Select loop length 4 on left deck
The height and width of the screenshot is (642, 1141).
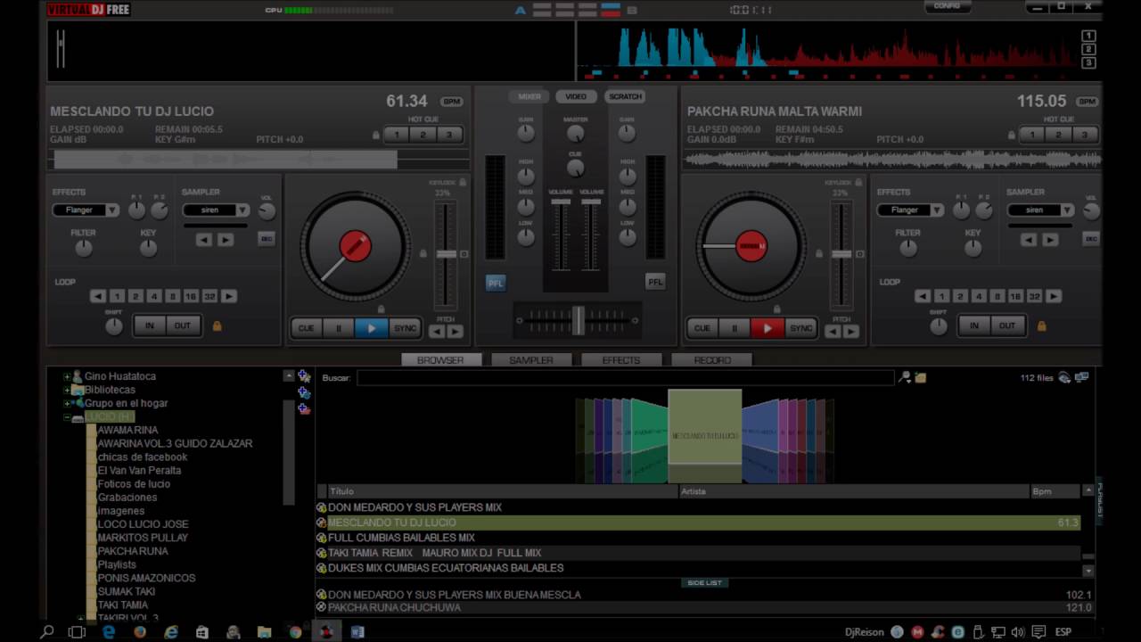pyautogui.click(x=154, y=296)
